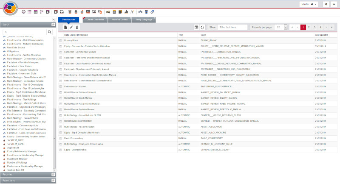This screenshot has width=340, height=184.
Task: Click the sidebar search input field
Action: click(x=25, y=32)
